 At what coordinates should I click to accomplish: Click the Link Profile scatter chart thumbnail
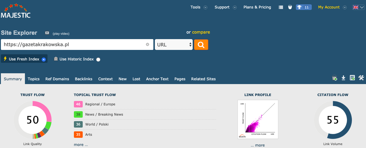tap(258, 119)
